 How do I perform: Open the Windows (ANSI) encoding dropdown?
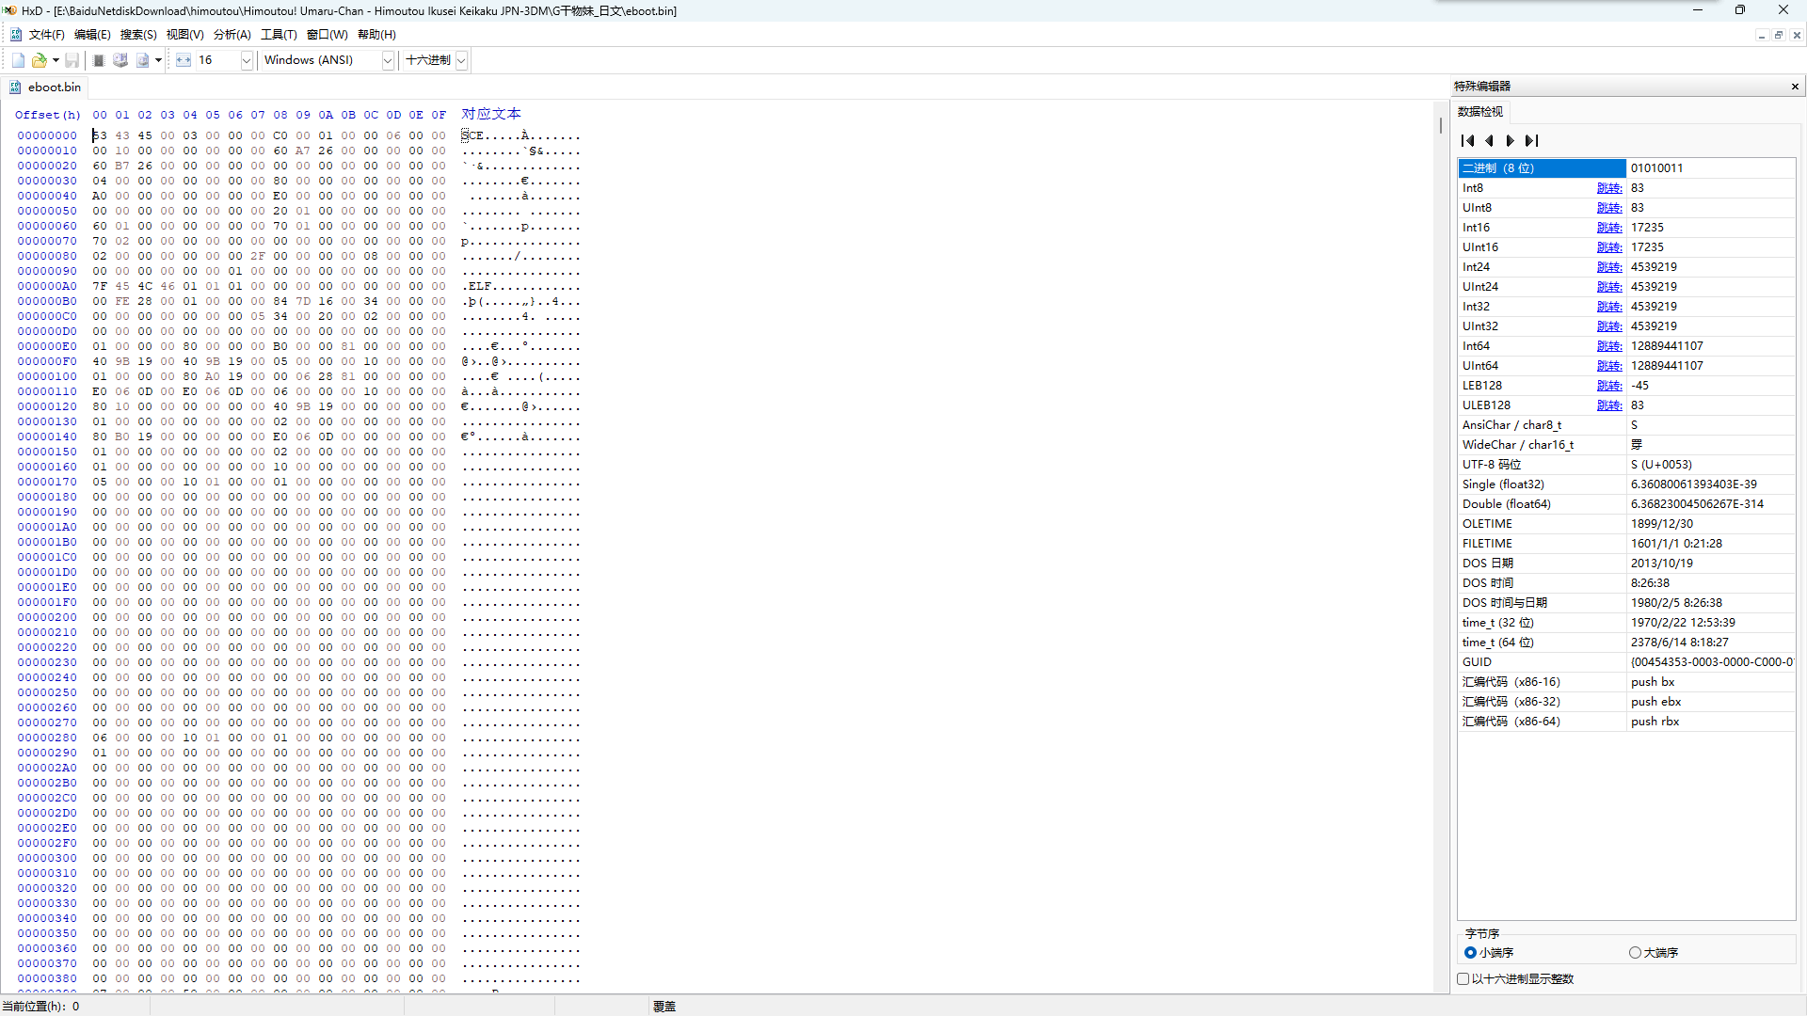click(387, 59)
